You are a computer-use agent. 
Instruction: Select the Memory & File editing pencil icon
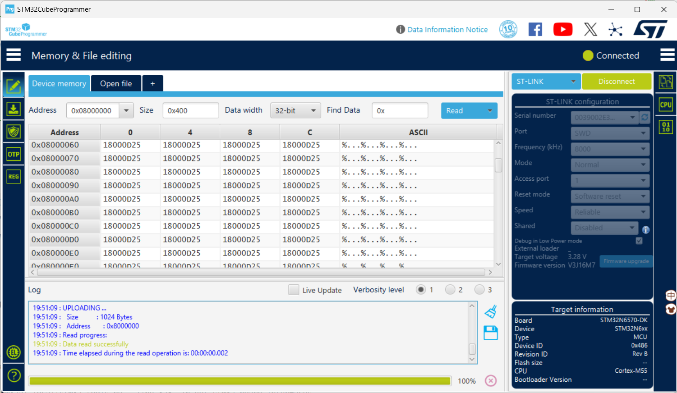click(x=14, y=86)
